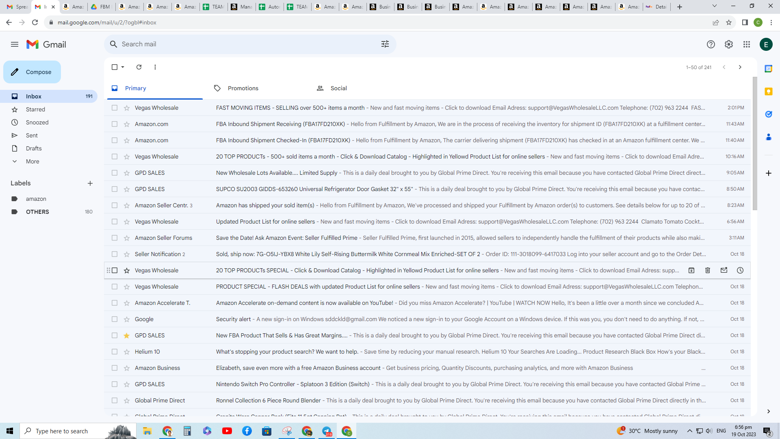Open the Chrome tab search dropdown
780x439 pixels.
pyautogui.click(x=715, y=6)
